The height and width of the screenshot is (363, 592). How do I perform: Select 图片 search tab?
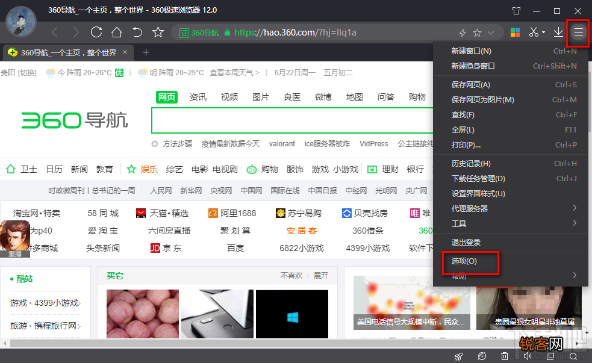pyautogui.click(x=261, y=97)
